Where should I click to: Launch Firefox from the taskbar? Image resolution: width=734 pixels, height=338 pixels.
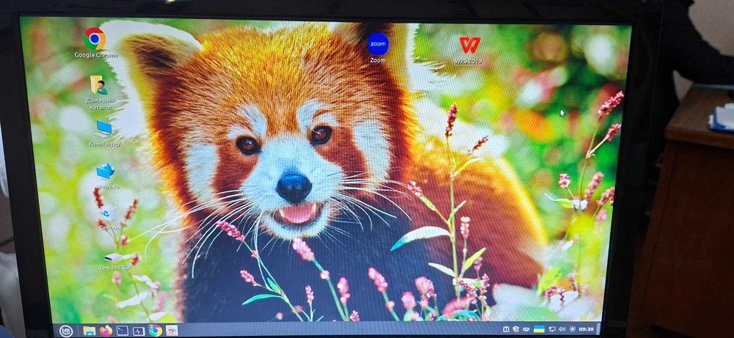pos(106,331)
